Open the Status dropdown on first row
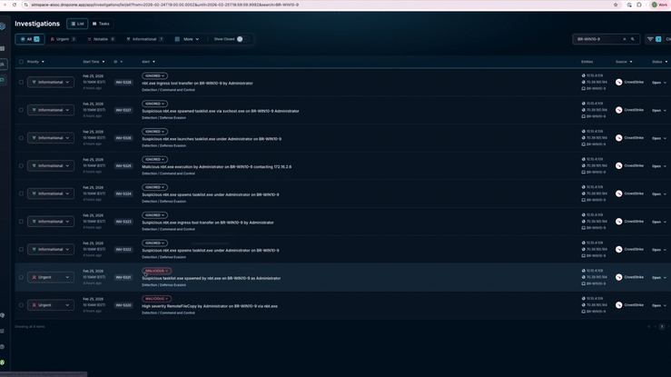Viewport: 671px width, 377px height. pyautogui.click(x=658, y=83)
